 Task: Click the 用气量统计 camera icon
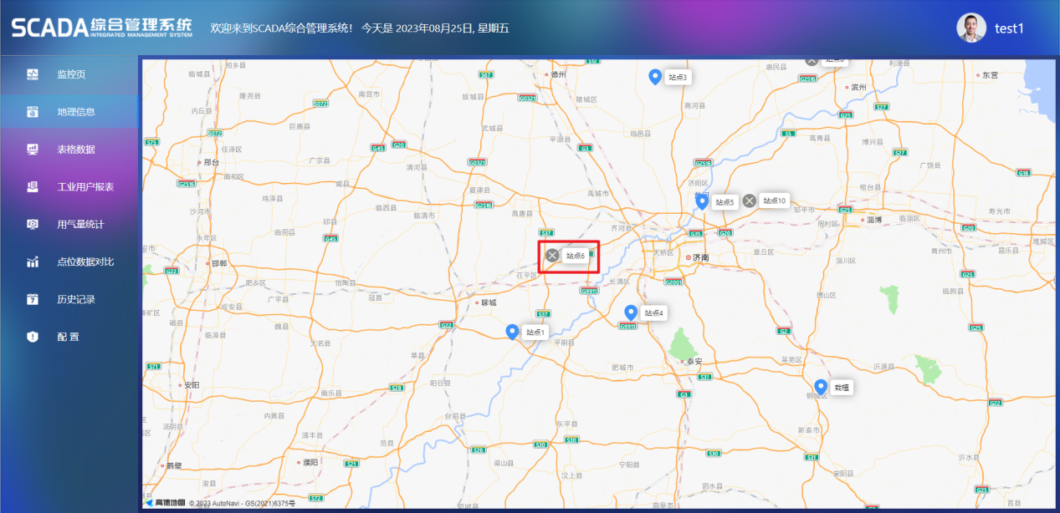click(x=33, y=224)
